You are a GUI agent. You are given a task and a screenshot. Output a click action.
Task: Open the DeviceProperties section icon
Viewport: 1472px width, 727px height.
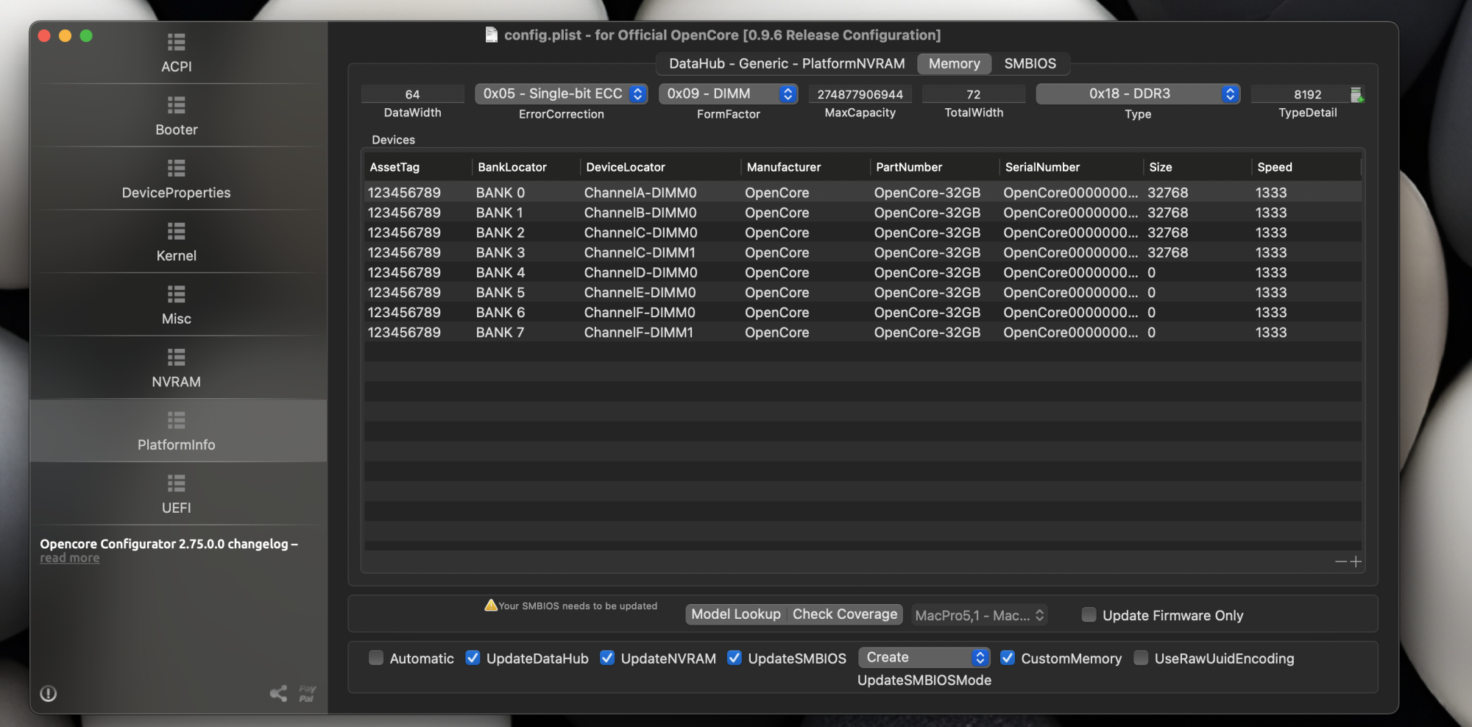(x=176, y=169)
